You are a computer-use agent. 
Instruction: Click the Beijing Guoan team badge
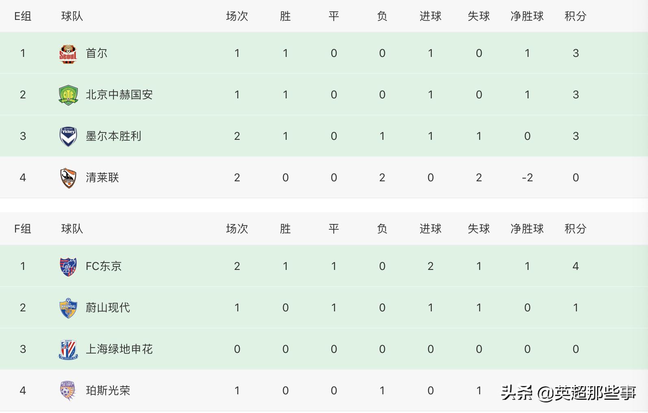tap(68, 95)
